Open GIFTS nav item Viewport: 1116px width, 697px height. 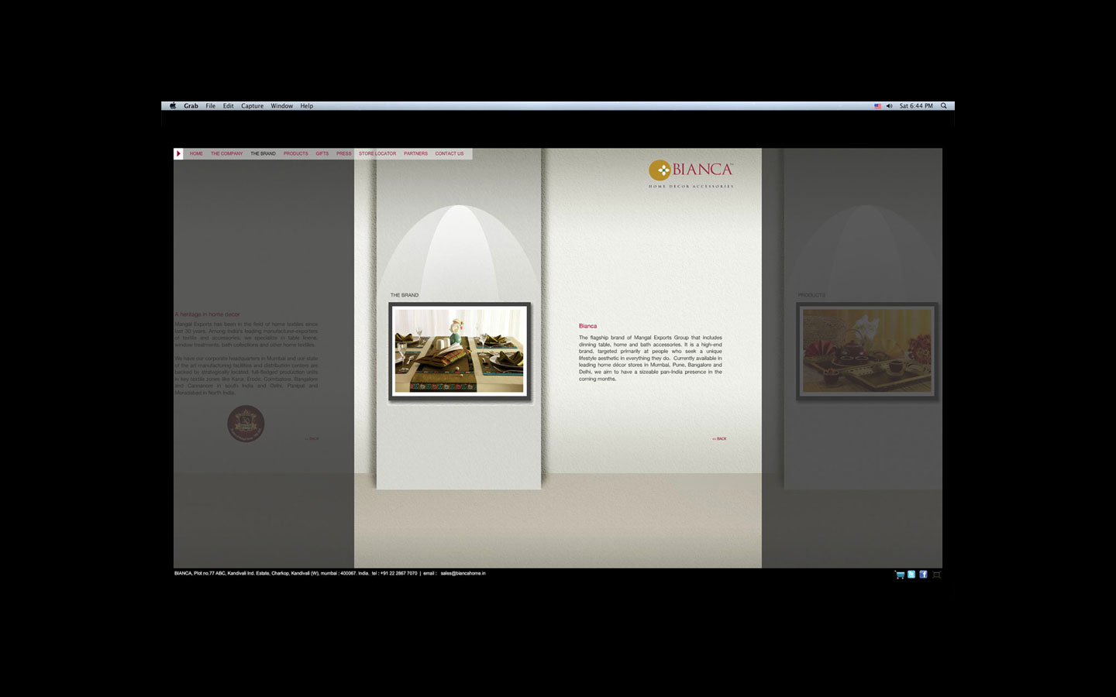pyautogui.click(x=322, y=153)
